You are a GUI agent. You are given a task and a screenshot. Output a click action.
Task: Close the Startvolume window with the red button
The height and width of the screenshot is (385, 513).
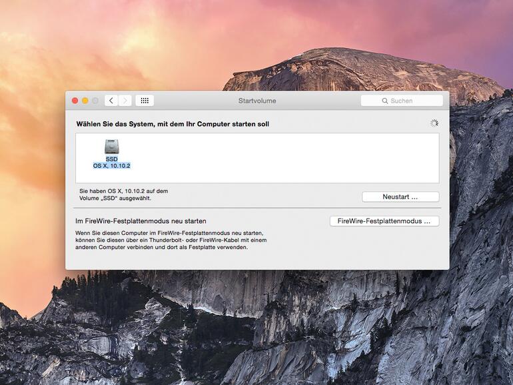75,101
